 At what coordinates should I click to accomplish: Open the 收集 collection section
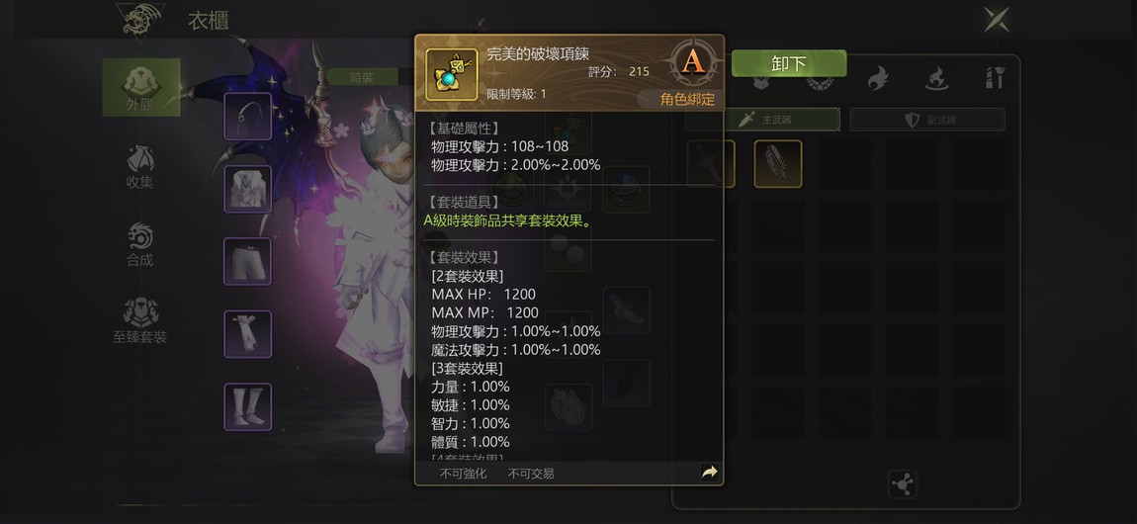[x=140, y=166]
